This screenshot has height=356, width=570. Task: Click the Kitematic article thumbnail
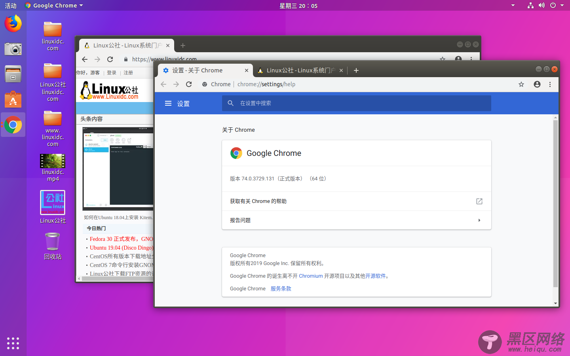118,169
